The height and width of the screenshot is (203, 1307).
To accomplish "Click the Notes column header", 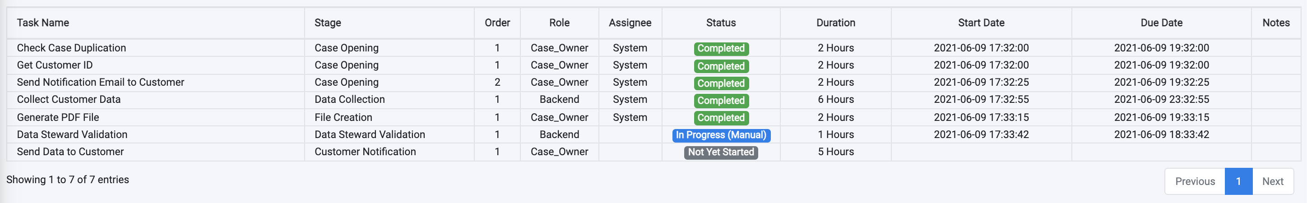I will [x=1275, y=23].
